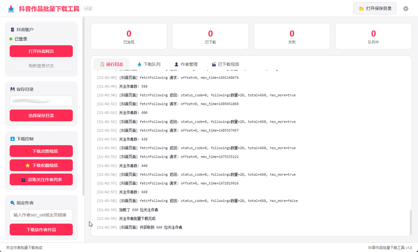Click the 已登录 status text
The height and width of the screenshot is (252, 418).
tap(21, 39)
